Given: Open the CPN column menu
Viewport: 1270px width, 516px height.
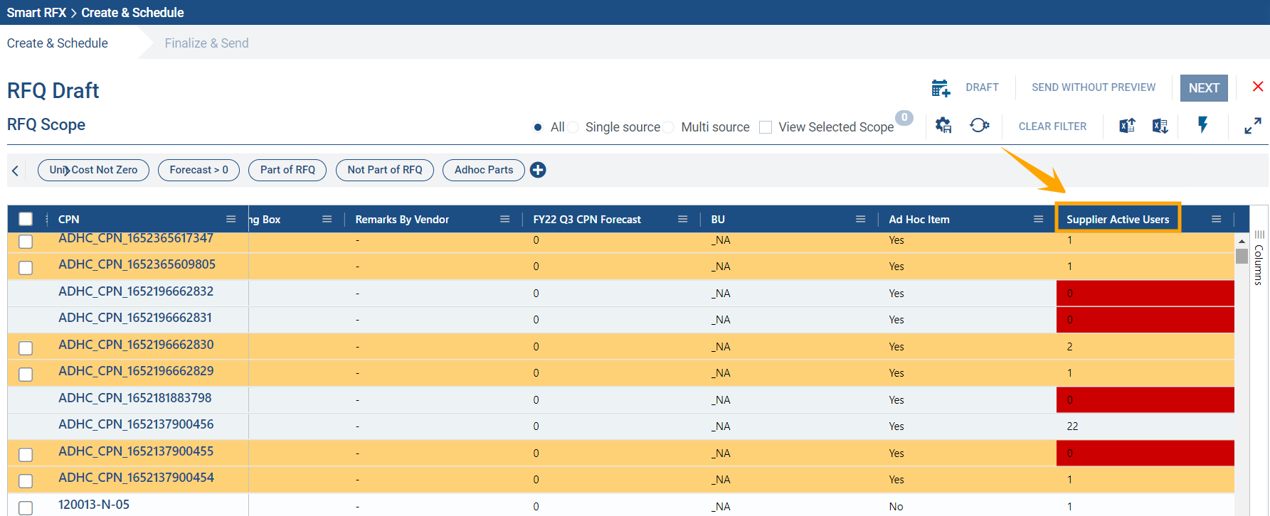Looking at the screenshot, I should [x=231, y=219].
